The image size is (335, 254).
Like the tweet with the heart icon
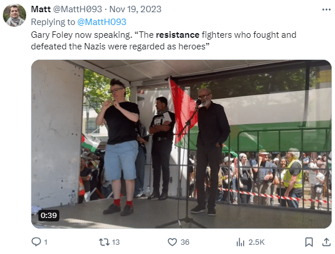point(172,242)
